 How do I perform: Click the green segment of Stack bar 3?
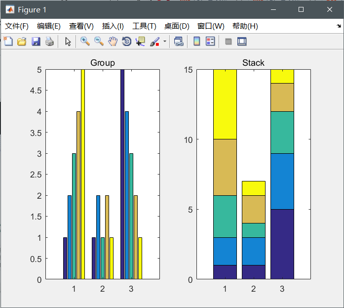pyautogui.click(x=282, y=132)
